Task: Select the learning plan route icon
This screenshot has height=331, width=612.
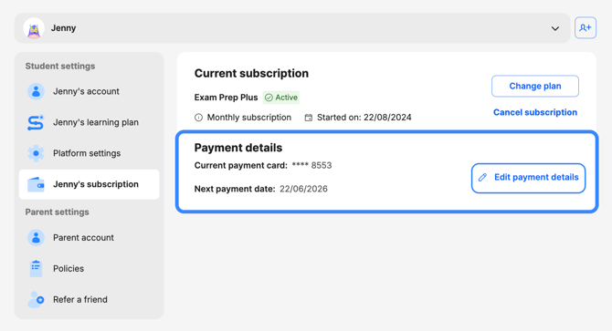Action: [x=36, y=122]
